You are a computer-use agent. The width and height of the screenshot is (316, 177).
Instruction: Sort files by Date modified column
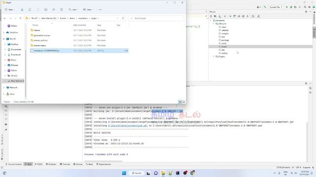click(79, 25)
